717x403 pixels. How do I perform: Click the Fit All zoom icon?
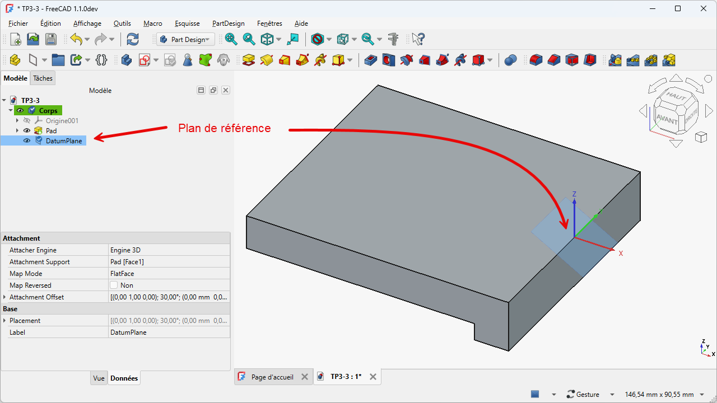tap(231, 39)
